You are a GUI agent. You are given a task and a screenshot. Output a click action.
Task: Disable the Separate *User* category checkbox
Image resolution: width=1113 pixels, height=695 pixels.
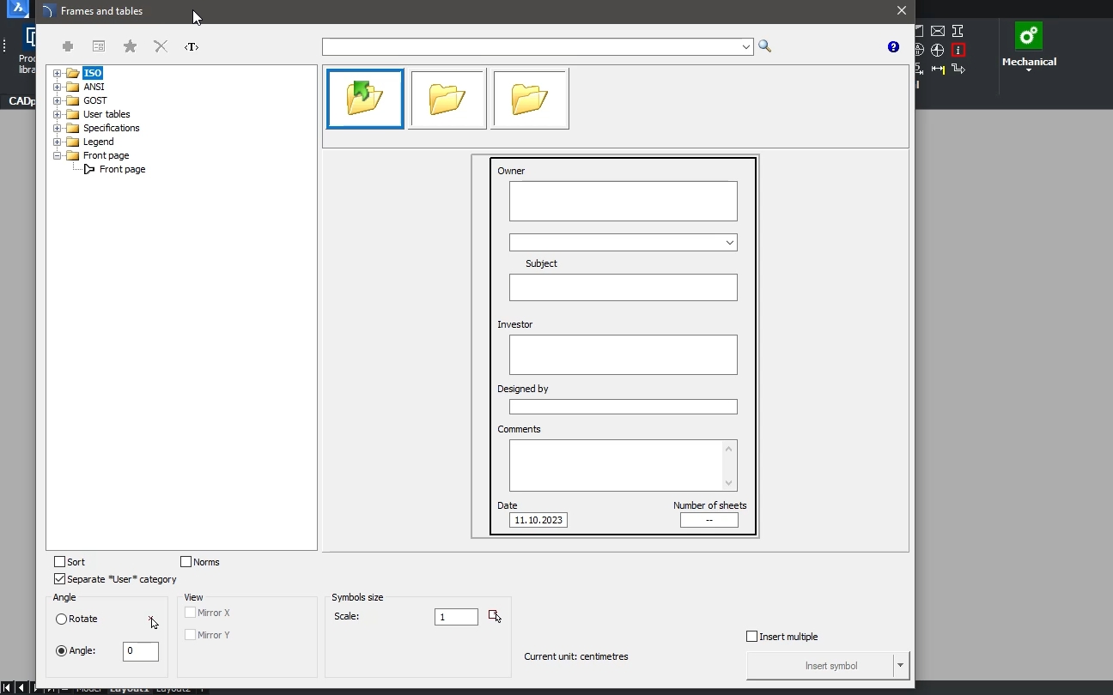click(60, 579)
